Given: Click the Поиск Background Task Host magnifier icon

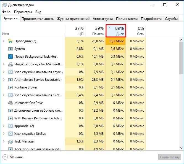Looking at the screenshot, I should tap(10, 57).
